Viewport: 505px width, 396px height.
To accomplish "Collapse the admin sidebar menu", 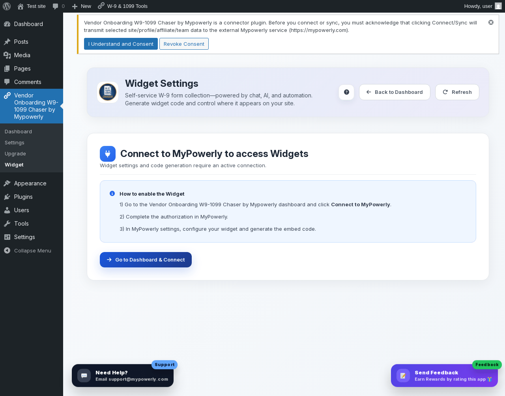I will click(28, 250).
